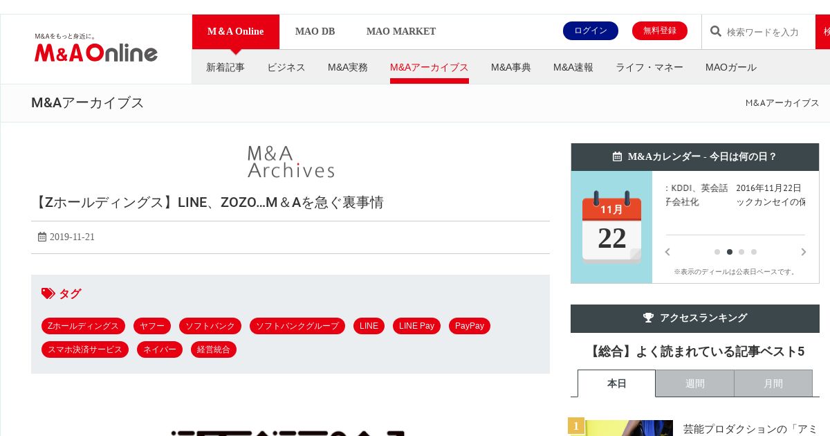Click the trophy icon in ranking header

click(x=648, y=318)
